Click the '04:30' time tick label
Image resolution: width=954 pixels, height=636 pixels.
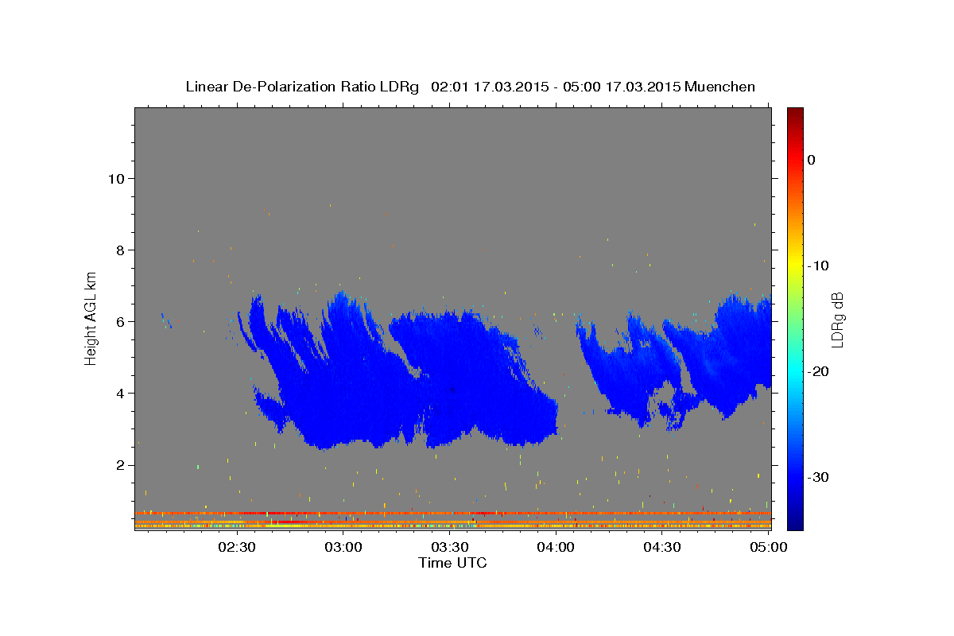[661, 547]
